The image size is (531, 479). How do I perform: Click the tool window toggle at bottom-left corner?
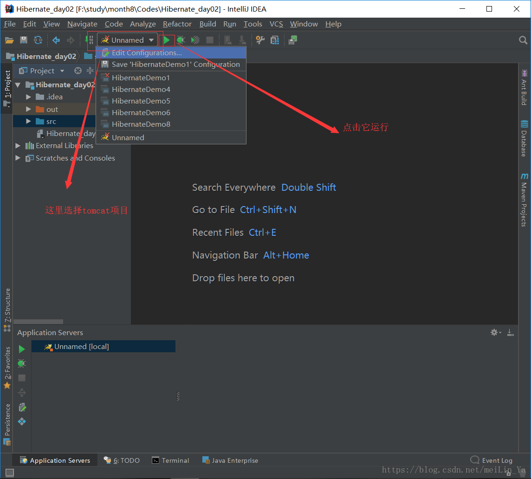tap(10, 473)
